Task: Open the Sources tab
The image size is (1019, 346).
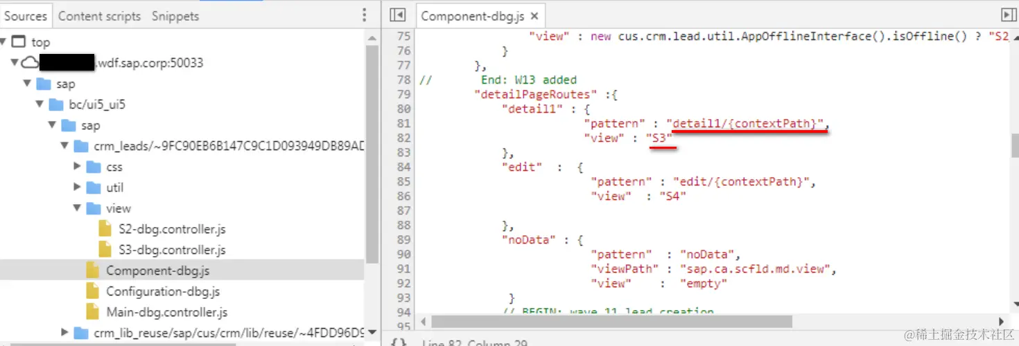Action: (x=26, y=15)
